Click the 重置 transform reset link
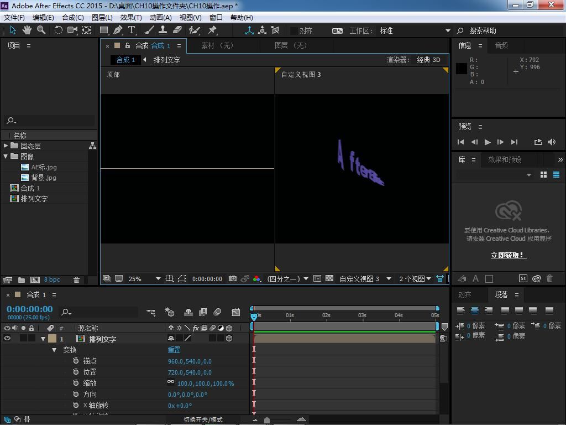Screen dimensions: 566x425 tap(174, 350)
